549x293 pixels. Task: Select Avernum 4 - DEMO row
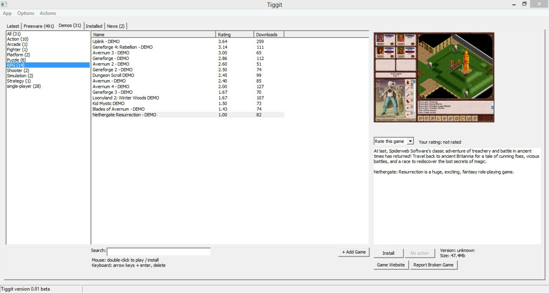pos(188,86)
